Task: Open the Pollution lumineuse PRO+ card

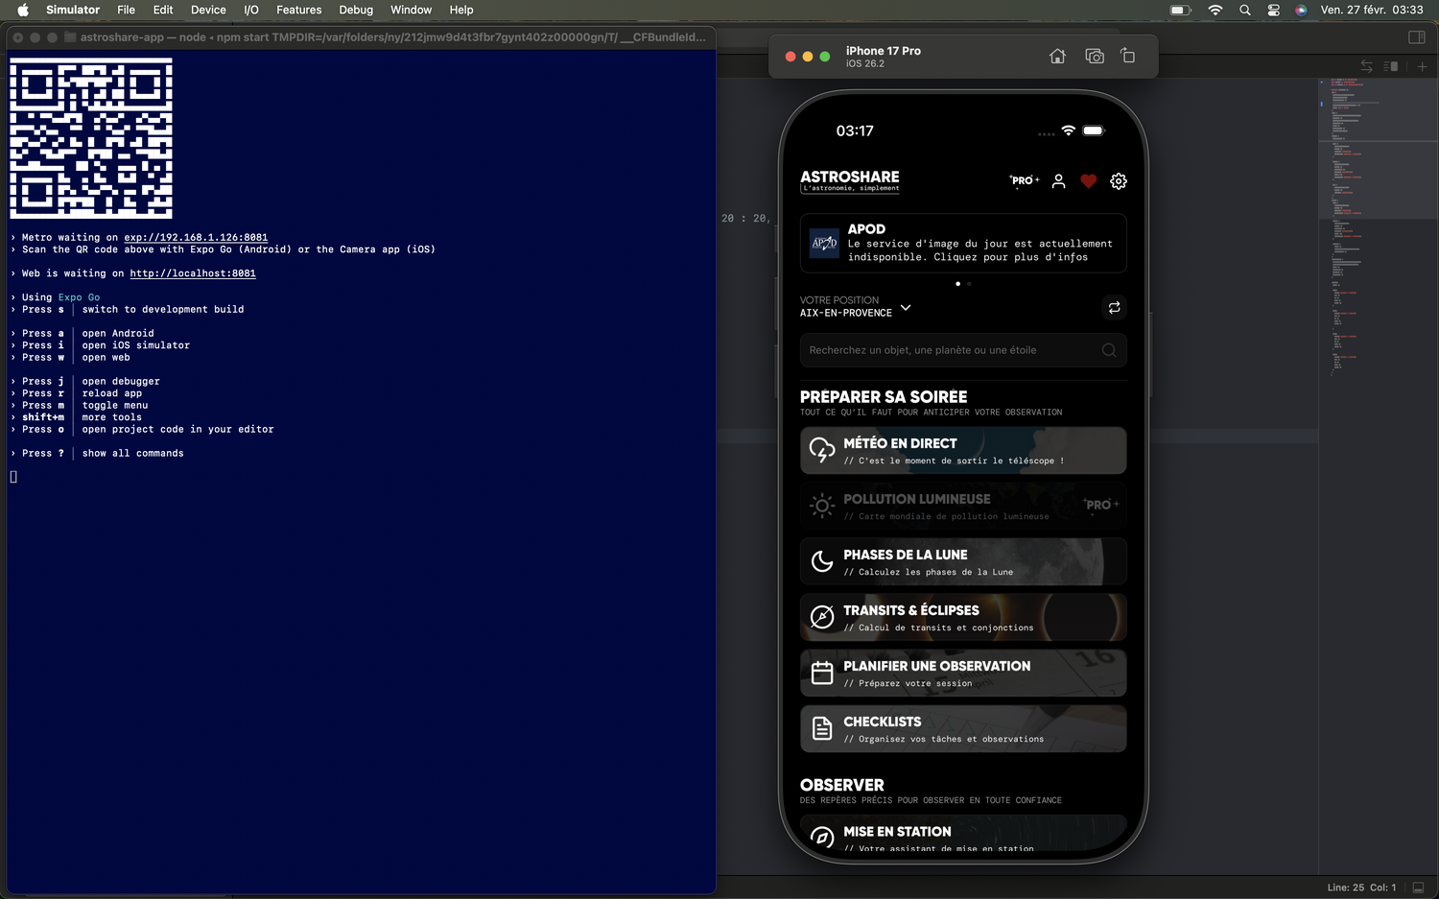Action: (963, 506)
